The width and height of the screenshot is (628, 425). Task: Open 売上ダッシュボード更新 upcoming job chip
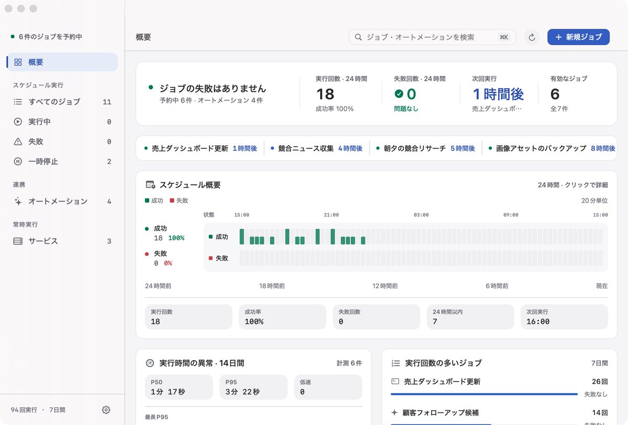tap(201, 149)
